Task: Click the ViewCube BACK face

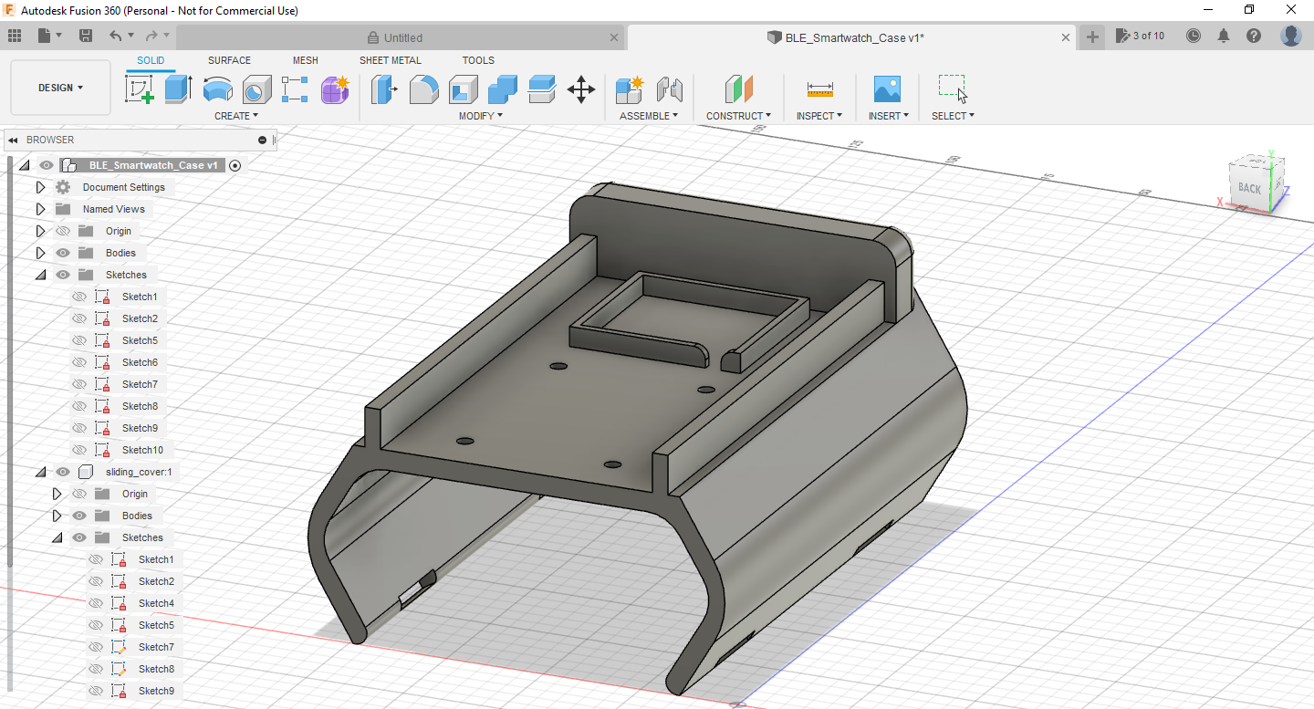Action: click(1249, 188)
